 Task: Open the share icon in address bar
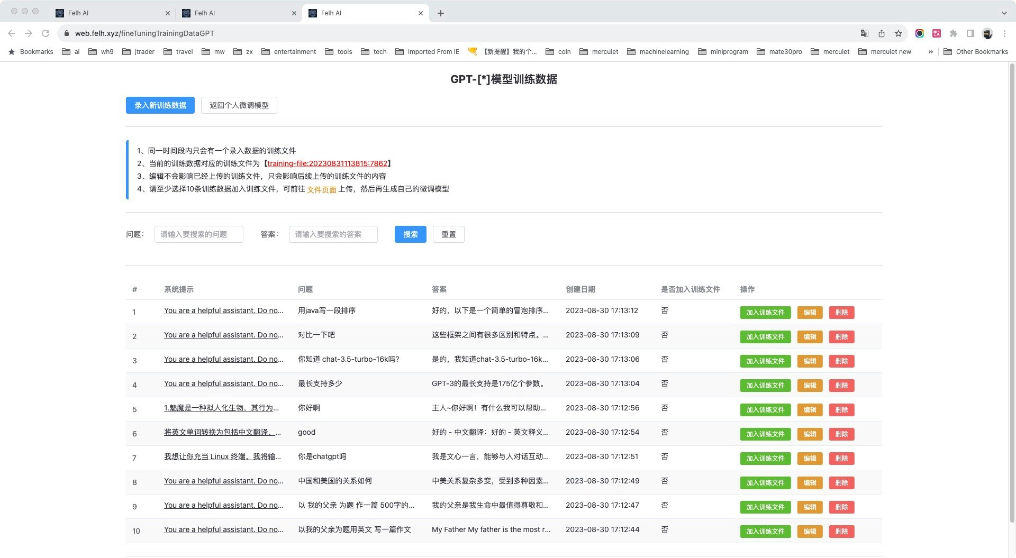(882, 33)
